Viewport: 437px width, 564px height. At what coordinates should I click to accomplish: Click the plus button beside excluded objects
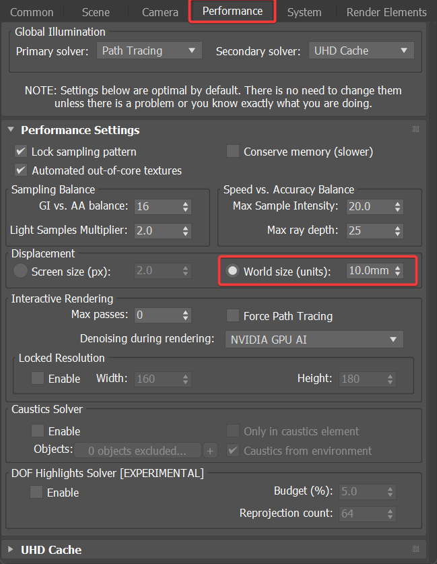coord(210,451)
